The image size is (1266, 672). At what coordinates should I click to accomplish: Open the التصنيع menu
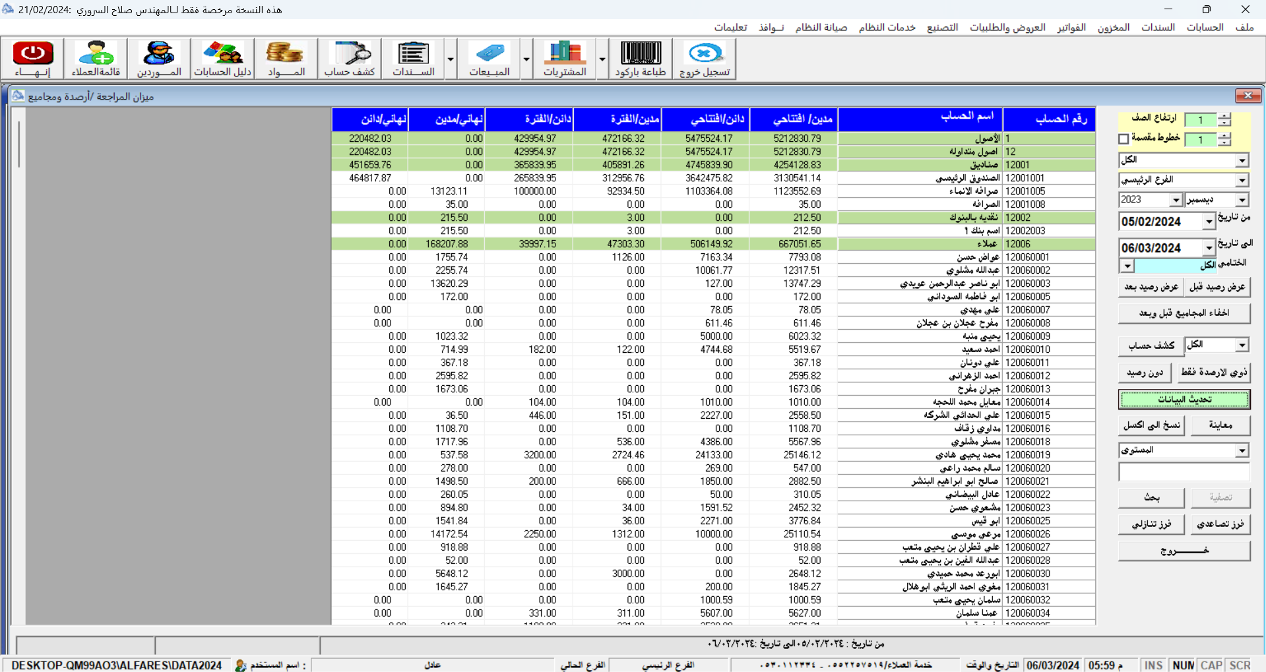943,27
